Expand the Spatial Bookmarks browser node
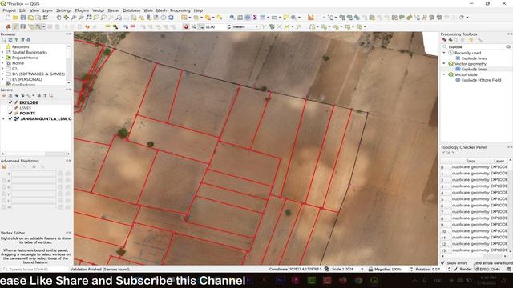513x288 pixels. 2,52
